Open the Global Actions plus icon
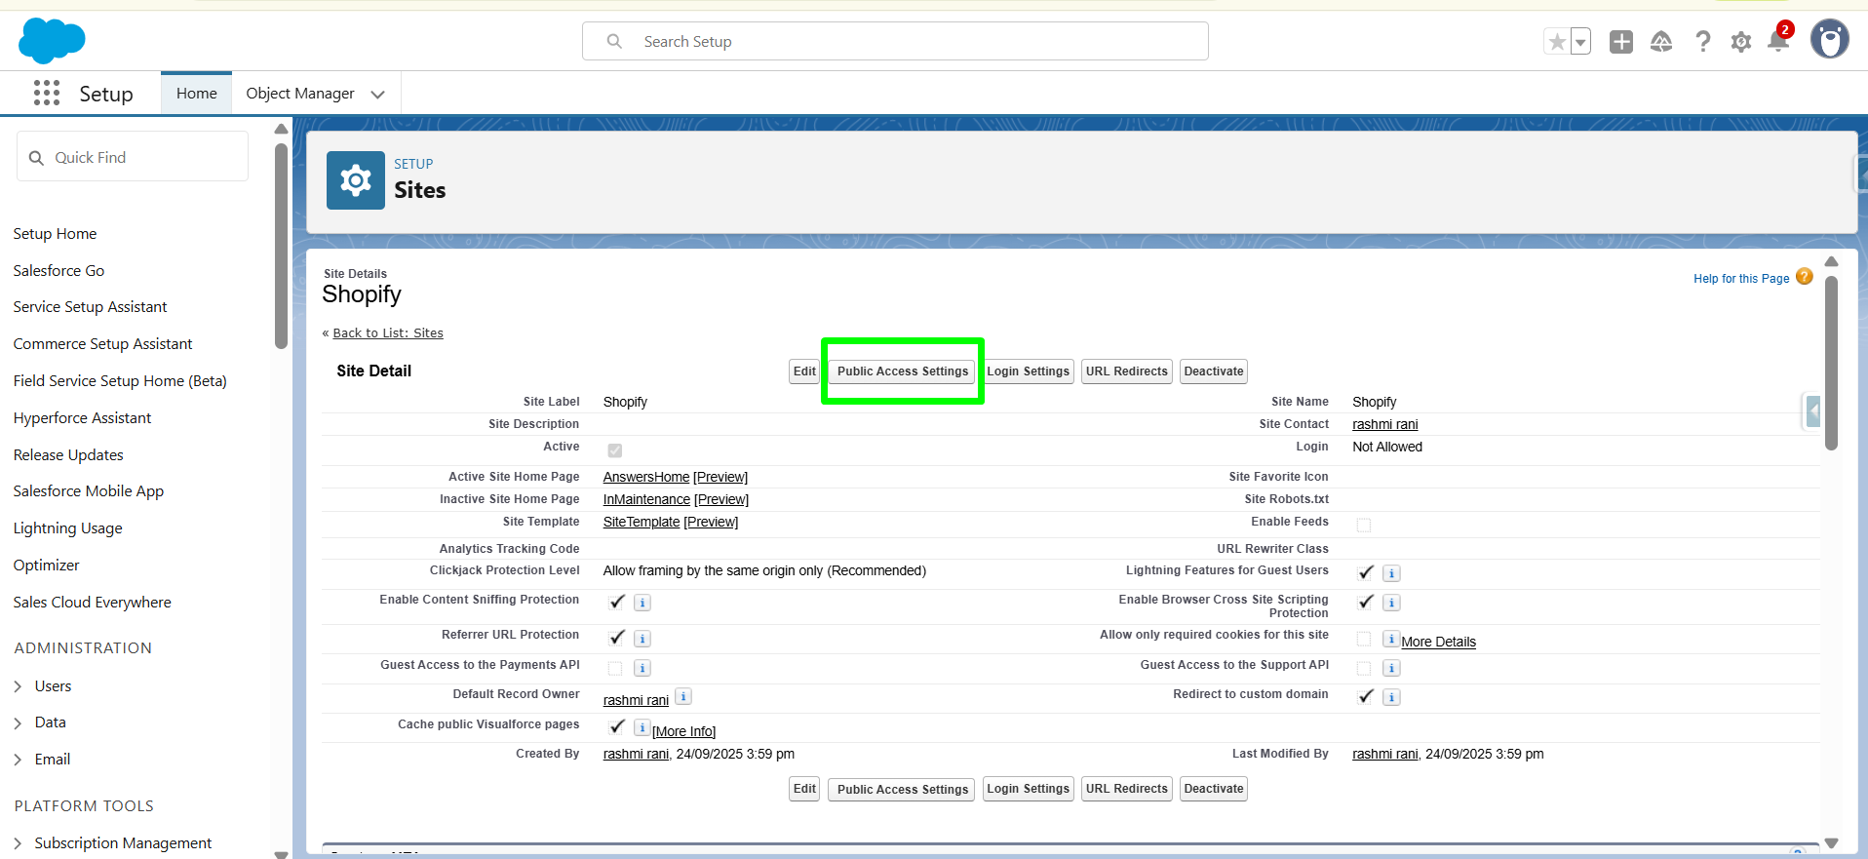Screen dimensions: 1868x859 click(x=1620, y=42)
